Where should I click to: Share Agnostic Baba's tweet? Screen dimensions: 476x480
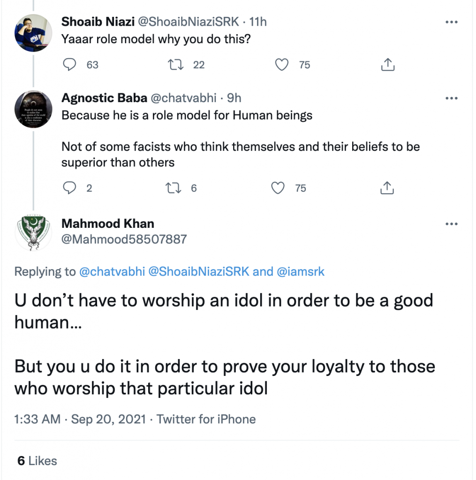(386, 188)
